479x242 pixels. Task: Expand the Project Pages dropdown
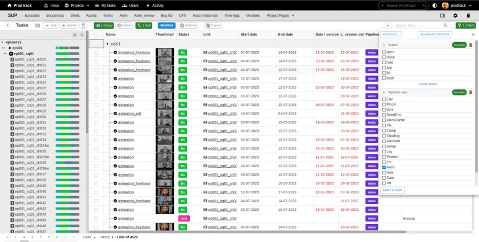coord(280,15)
